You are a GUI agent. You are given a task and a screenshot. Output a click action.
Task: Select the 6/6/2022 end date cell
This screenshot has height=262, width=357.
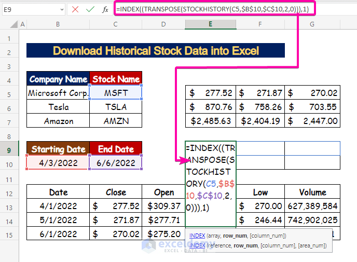pos(116,162)
